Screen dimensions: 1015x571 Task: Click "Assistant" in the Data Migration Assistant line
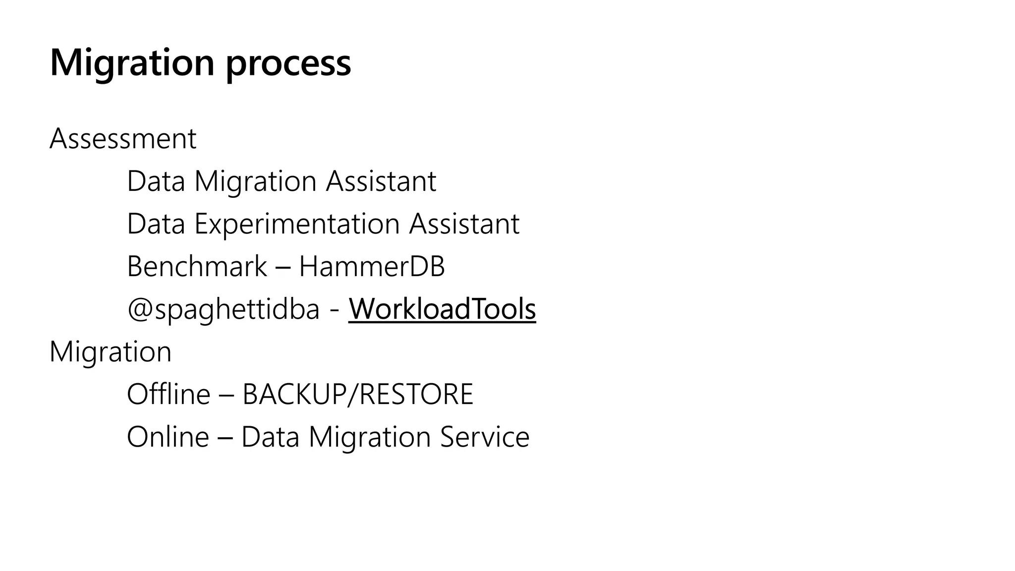(381, 181)
